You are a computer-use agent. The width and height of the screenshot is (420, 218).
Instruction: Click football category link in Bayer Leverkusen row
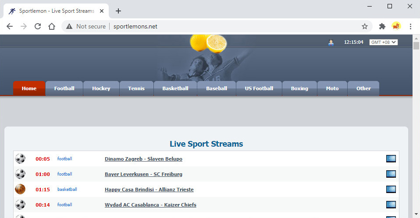64,174
